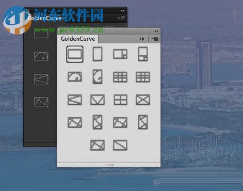Pick 3x3 grid icon beside portrait spiral

[120, 77]
